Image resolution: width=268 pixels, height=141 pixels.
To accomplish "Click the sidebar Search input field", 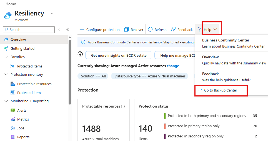I will click(x=31, y=30).
